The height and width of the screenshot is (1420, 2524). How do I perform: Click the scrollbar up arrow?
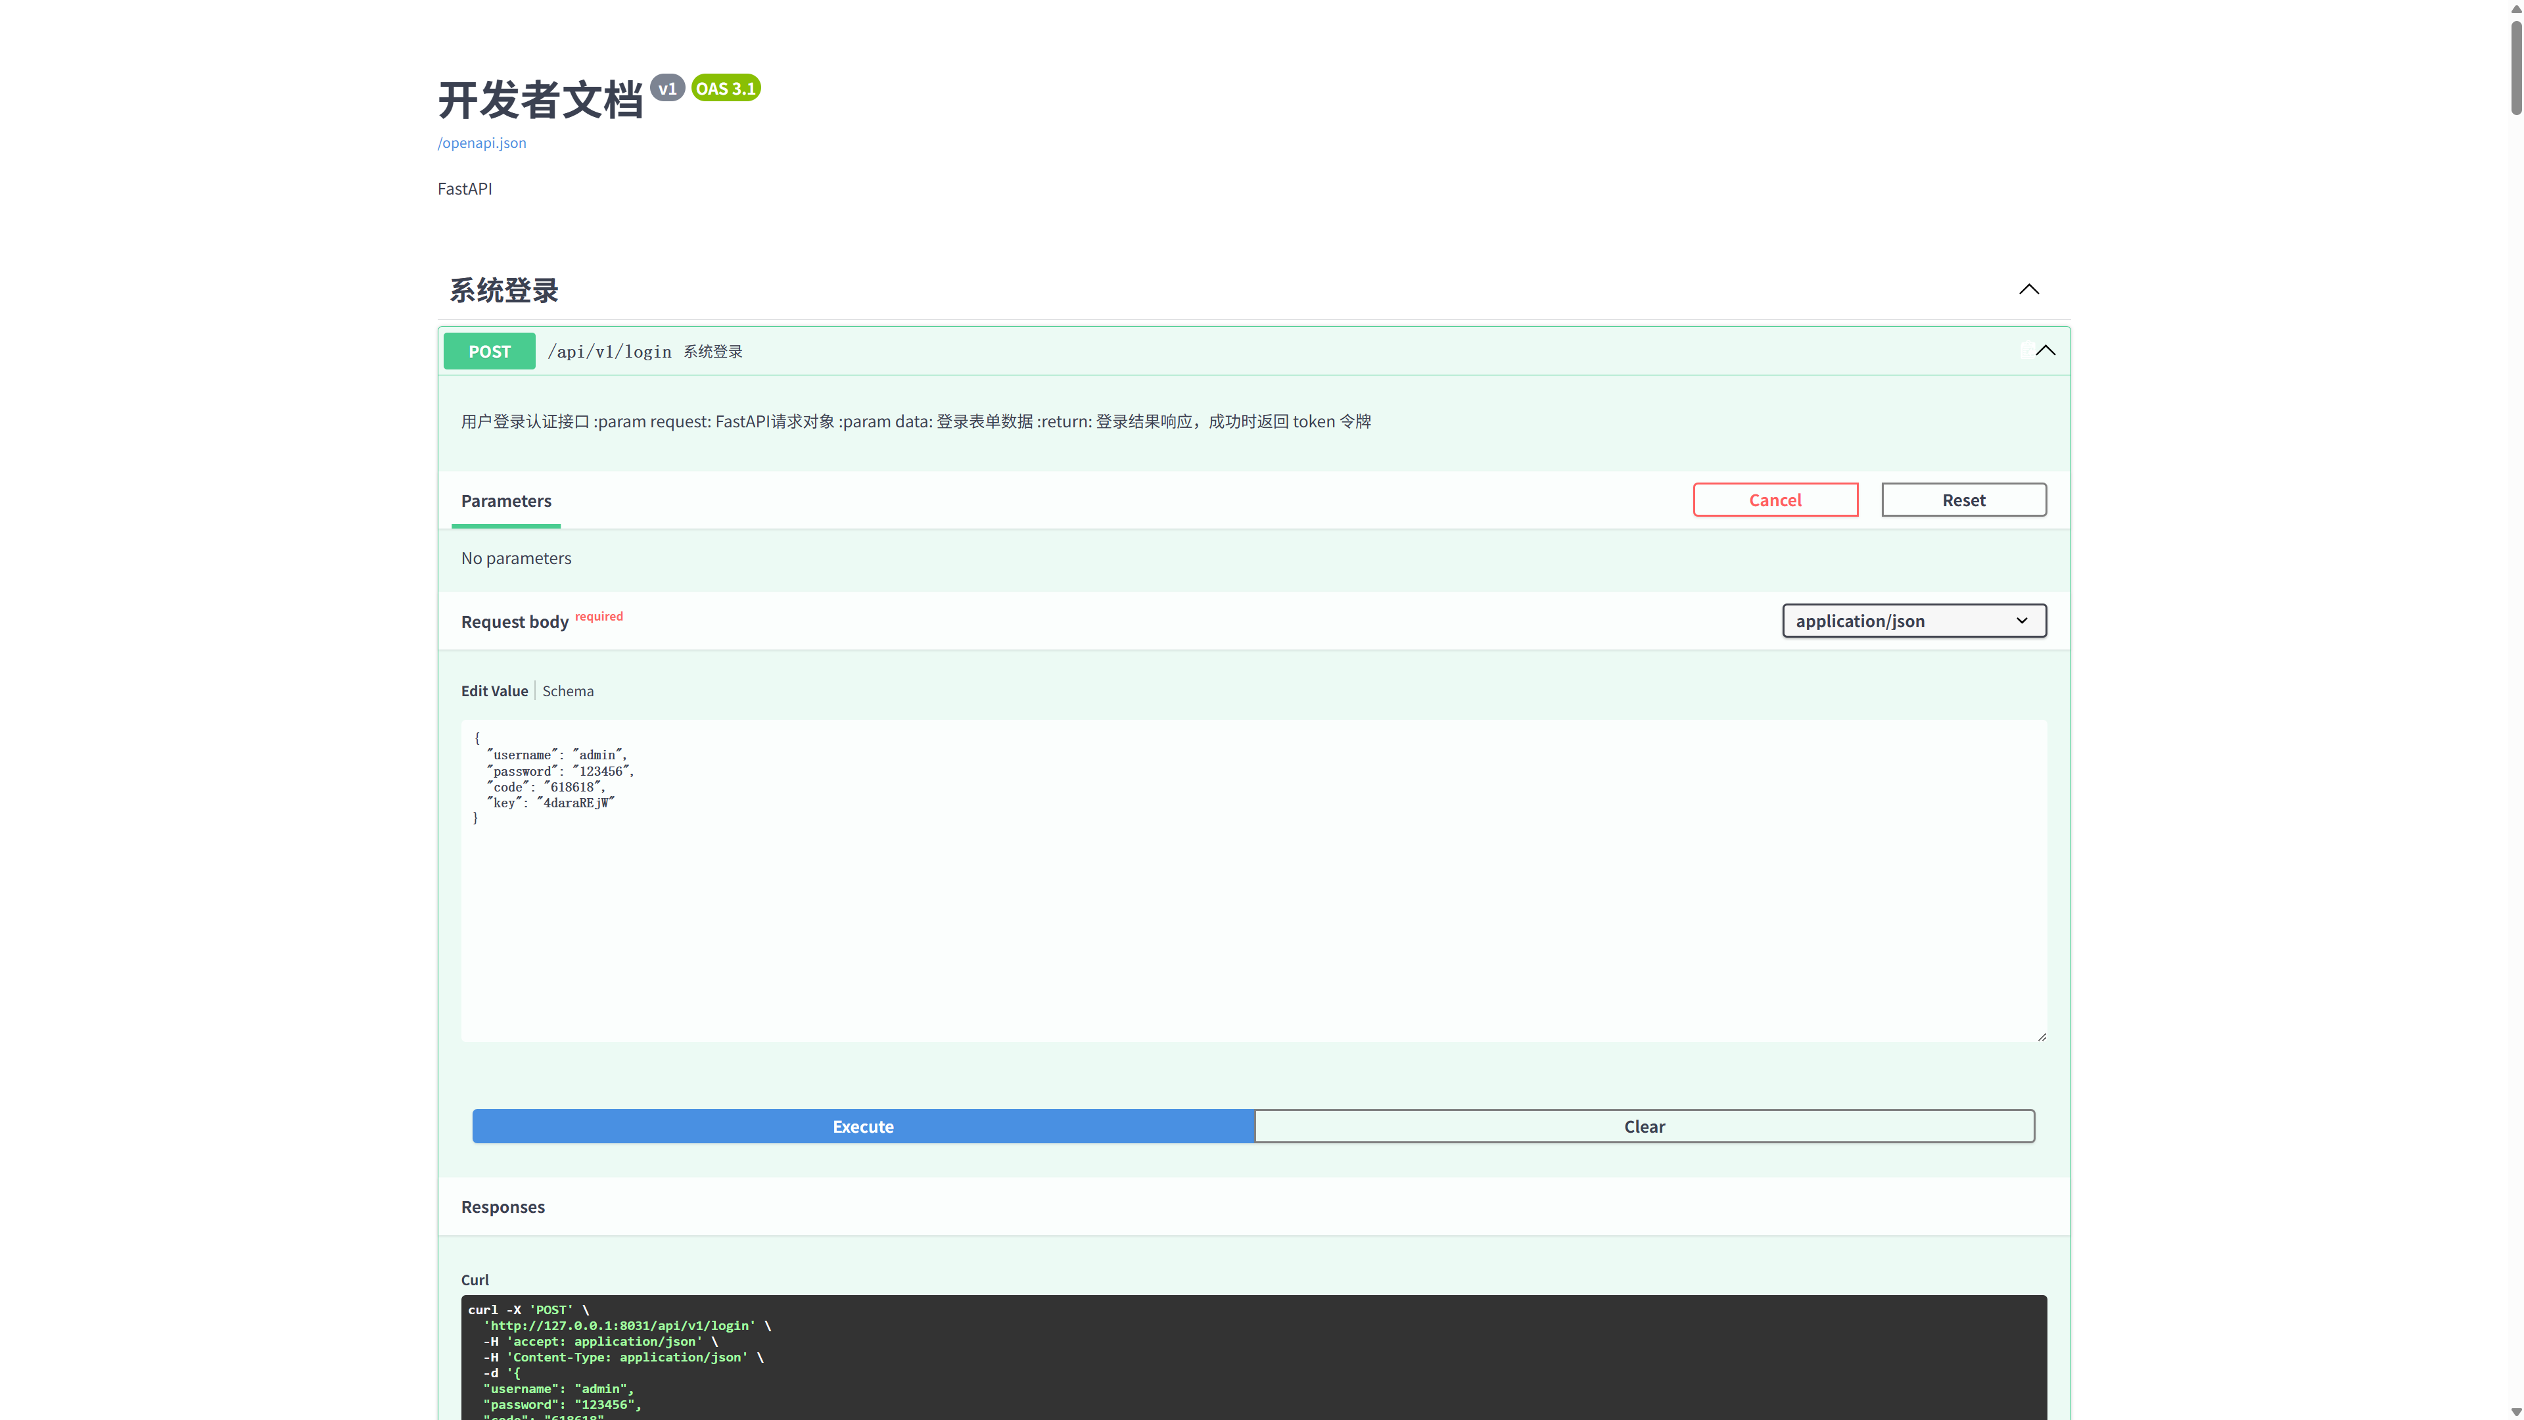(2515, 9)
